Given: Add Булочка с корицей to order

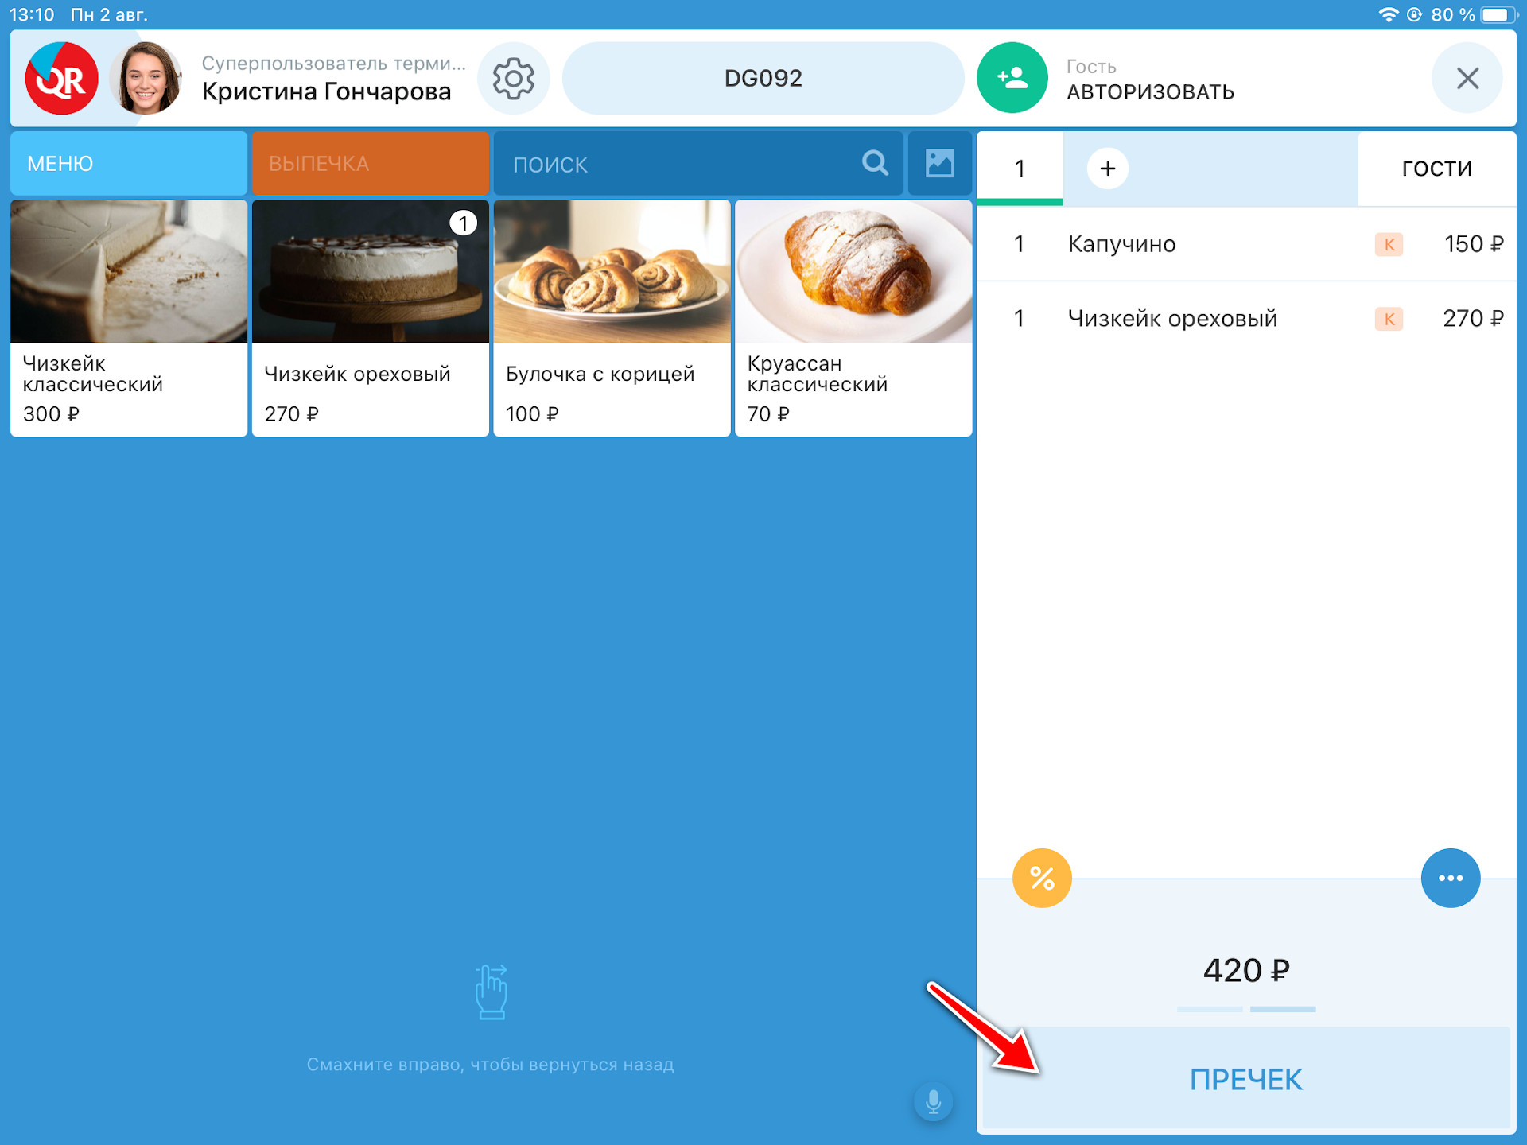Looking at the screenshot, I should click(x=612, y=318).
